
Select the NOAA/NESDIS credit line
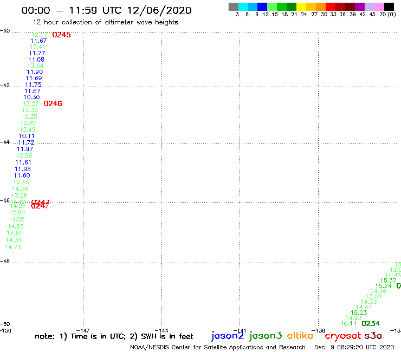coord(218,348)
